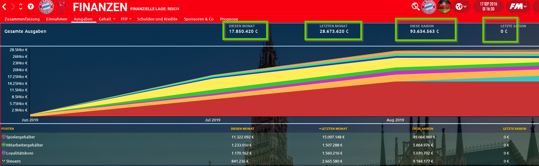Go back using the left arrow
Viewport: 539px width, 166px height.
pos(4,7)
